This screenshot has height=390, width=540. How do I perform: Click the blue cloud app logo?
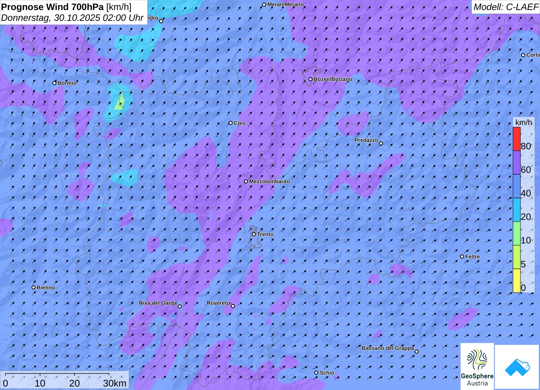(517, 367)
